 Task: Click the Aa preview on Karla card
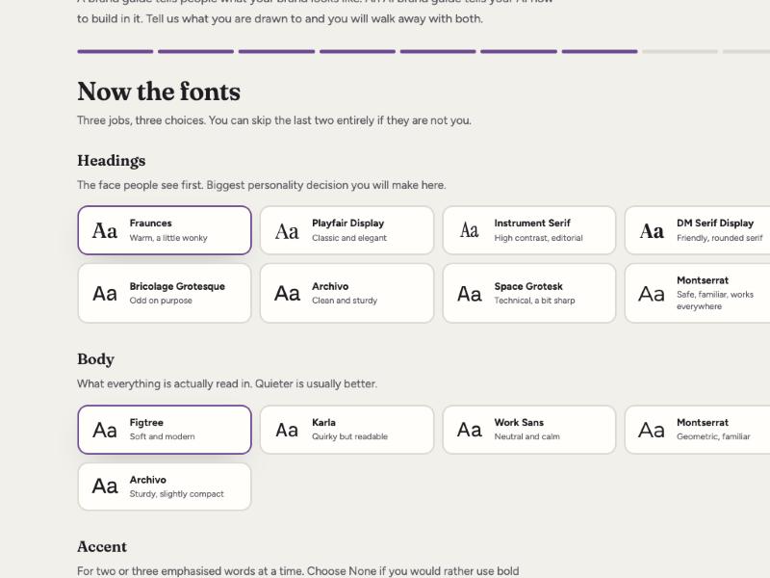(287, 430)
